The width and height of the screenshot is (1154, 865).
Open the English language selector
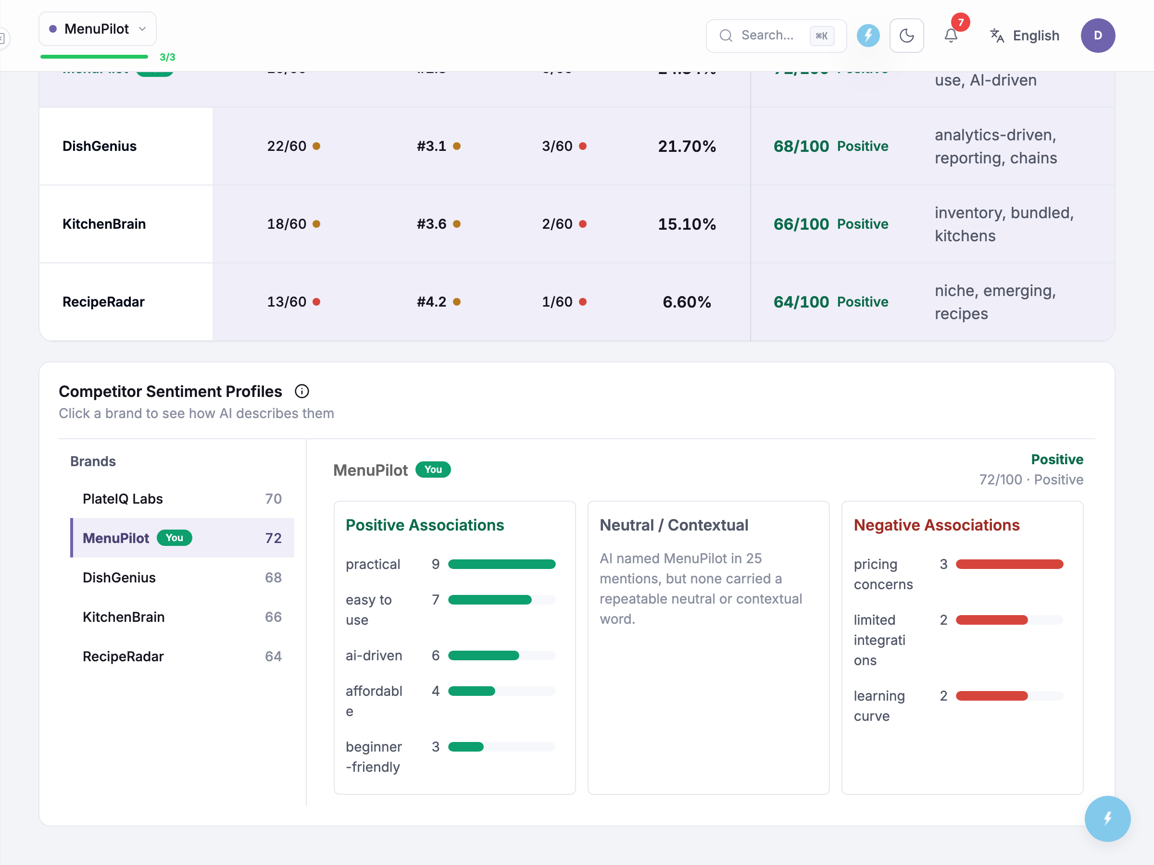click(x=1025, y=36)
